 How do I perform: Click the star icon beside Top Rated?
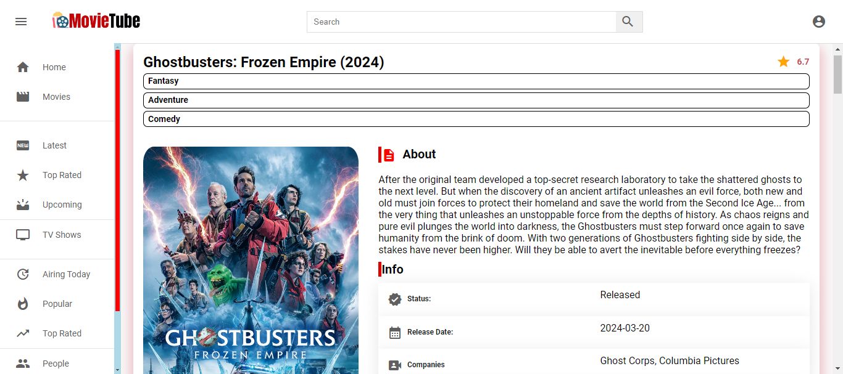coord(23,175)
